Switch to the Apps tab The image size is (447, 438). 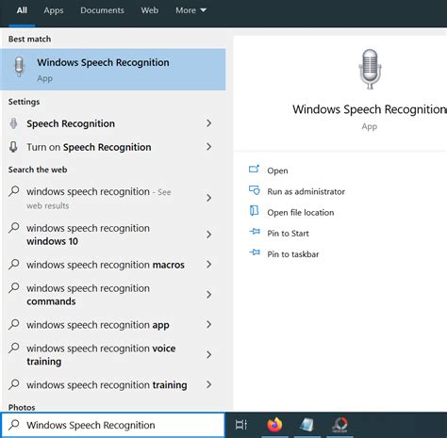click(54, 10)
